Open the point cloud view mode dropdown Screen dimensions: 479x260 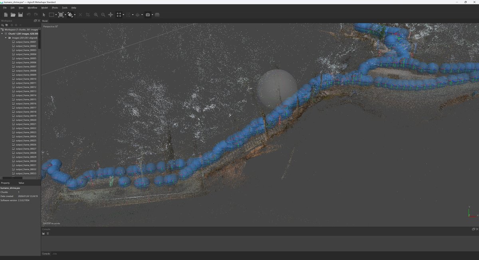pos(123,15)
